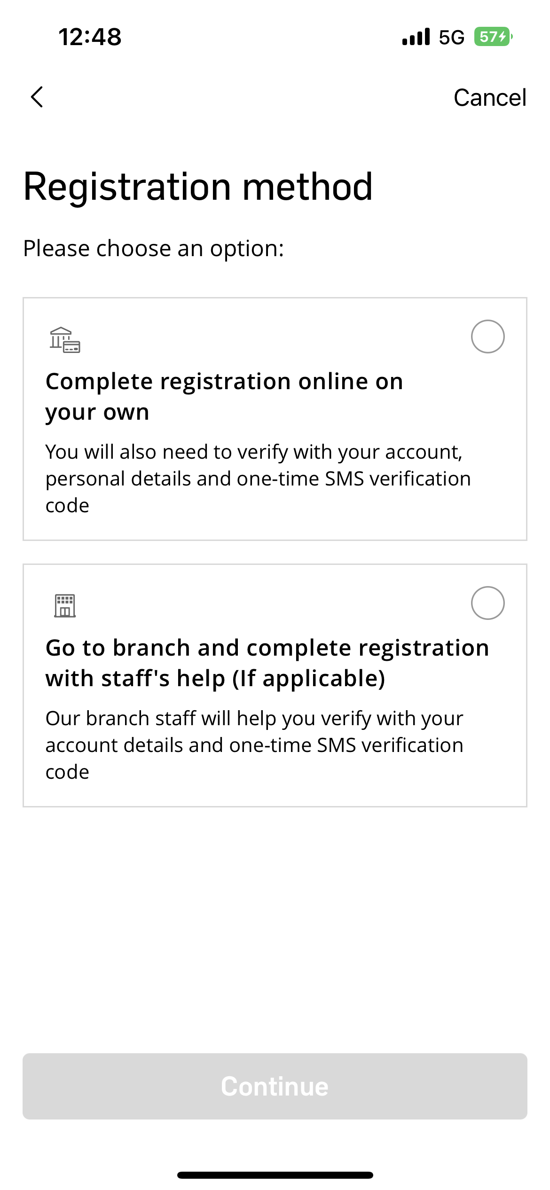The height and width of the screenshot is (1190, 550).
Task: Tap the back chevron arrow
Action: click(37, 97)
